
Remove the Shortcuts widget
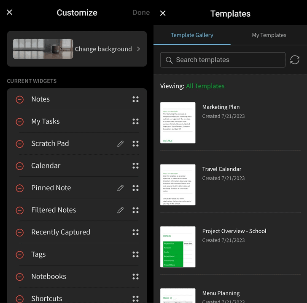click(x=19, y=299)
